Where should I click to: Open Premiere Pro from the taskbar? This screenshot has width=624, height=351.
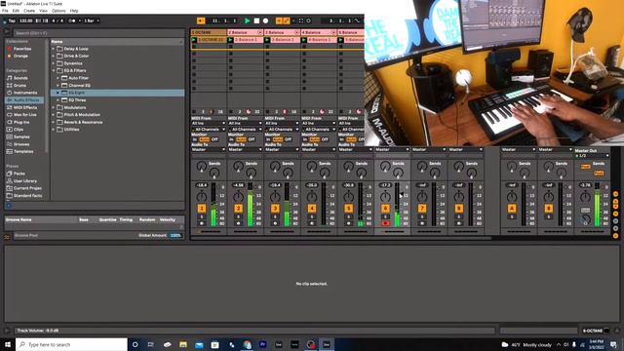(262, 344)
